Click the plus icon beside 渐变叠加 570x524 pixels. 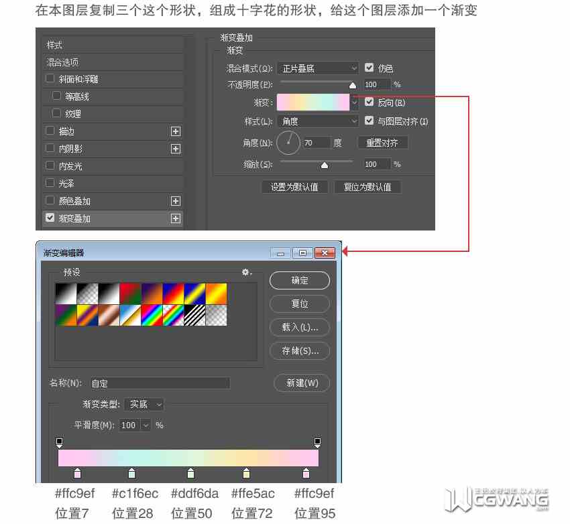click(176, 218)
